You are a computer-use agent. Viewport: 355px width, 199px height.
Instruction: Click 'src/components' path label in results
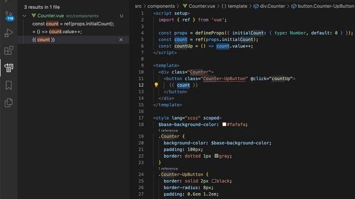pyautogui.click(x=82, y=16)
